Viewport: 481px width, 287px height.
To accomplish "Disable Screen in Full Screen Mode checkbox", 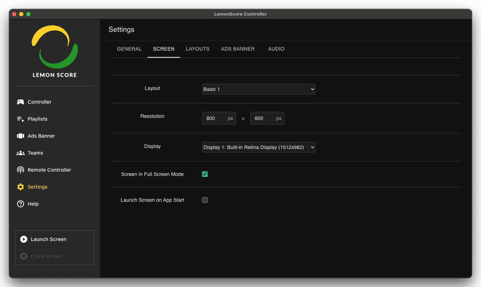I will 205,174.
